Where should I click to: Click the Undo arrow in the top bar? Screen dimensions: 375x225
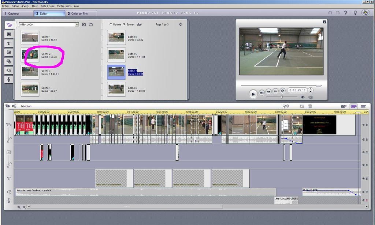point(330,13)
